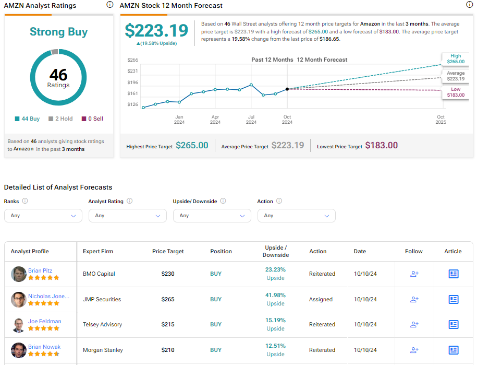Expand the Analyst Rating dropdown

(128, 216)
